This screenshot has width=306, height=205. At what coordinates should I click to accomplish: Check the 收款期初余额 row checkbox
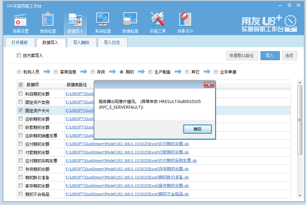pyautogui.click(x=20, y=127)
